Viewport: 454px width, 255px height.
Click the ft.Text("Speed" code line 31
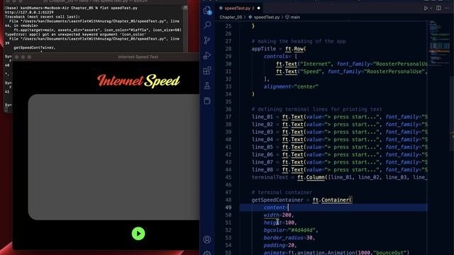tap(352, 72)
